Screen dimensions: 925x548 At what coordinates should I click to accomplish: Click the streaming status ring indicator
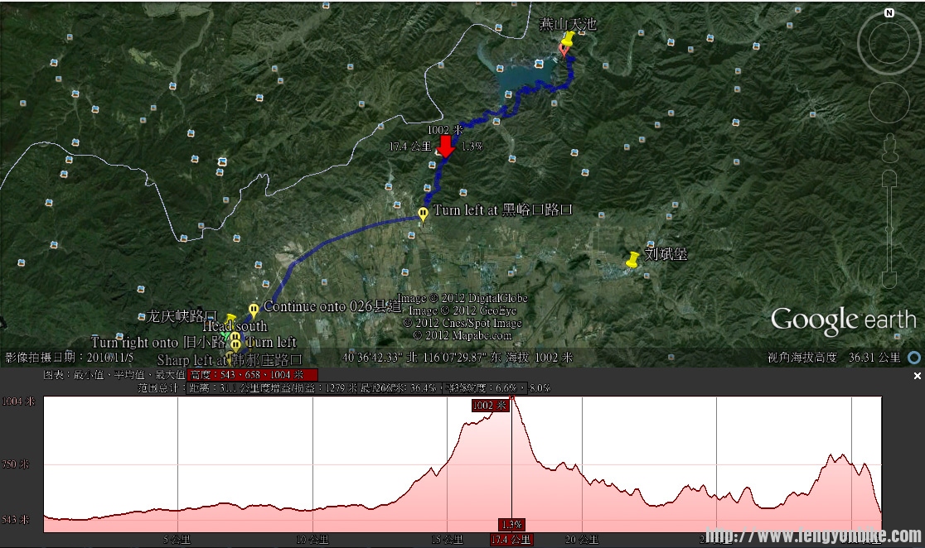tap(913, 358)
